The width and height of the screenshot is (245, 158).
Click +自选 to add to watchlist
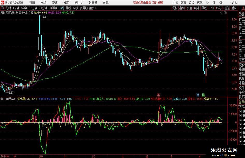227,8
